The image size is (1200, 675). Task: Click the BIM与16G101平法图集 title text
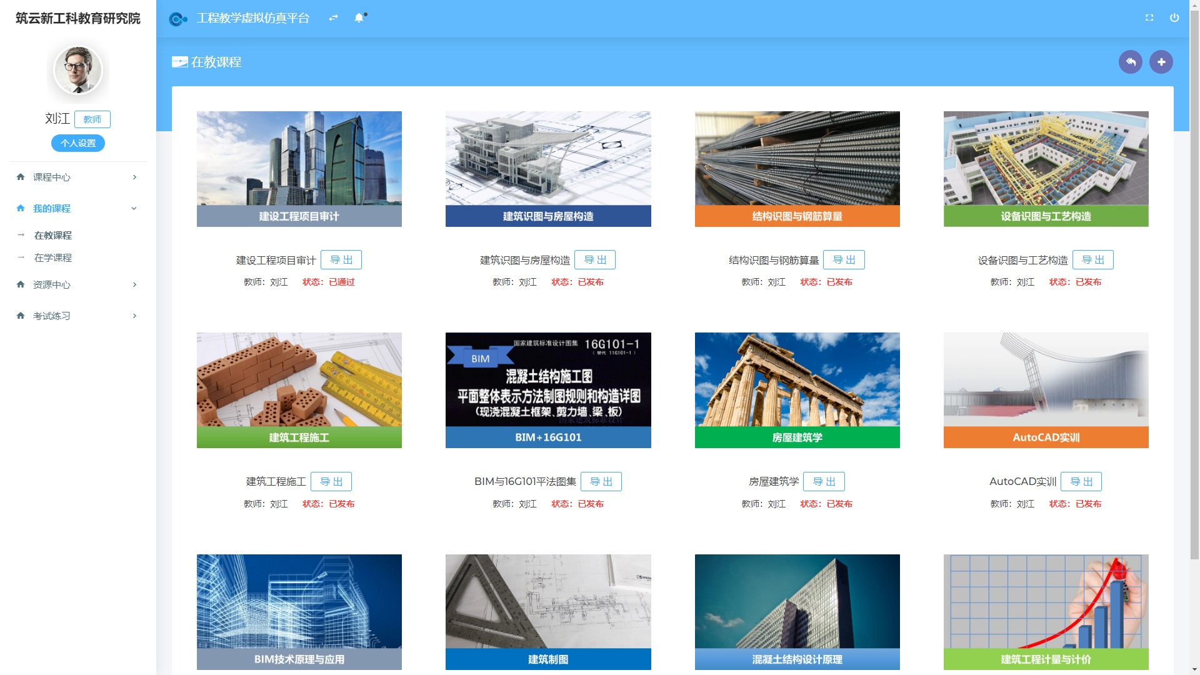click(525, 482)
